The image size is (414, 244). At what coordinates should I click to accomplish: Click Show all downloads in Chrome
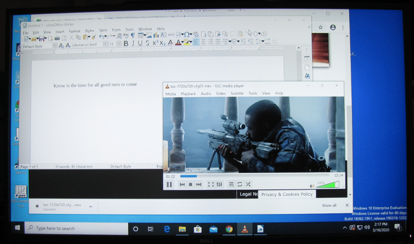[x=329, y=205]
